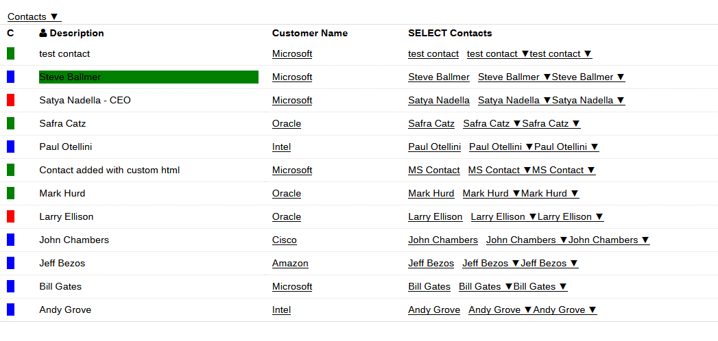Image resolution: width=718 pixels, height=341 pixels.
Task: Select the highlighted Steve Ballmer description cell
Action: (148, 77)
